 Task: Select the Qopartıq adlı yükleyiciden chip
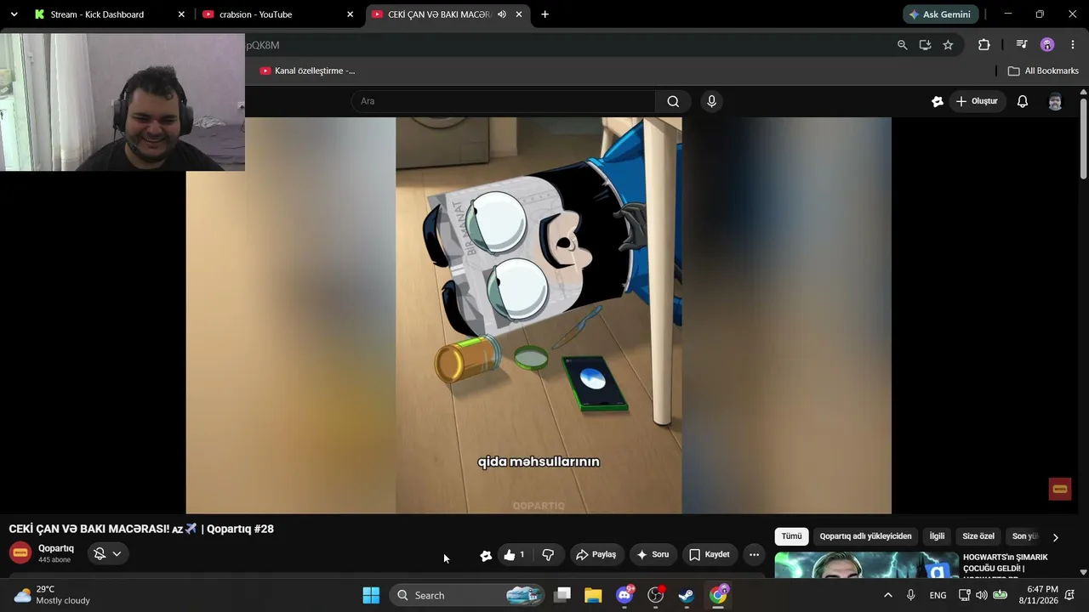865,536
